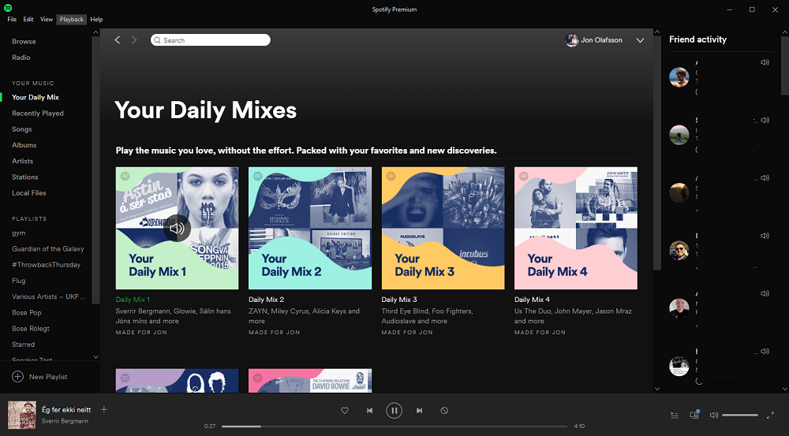Viewport: 789px width, 436px height.
Task: Mute with the volume speaker icon
Action: tap(713, 415)
